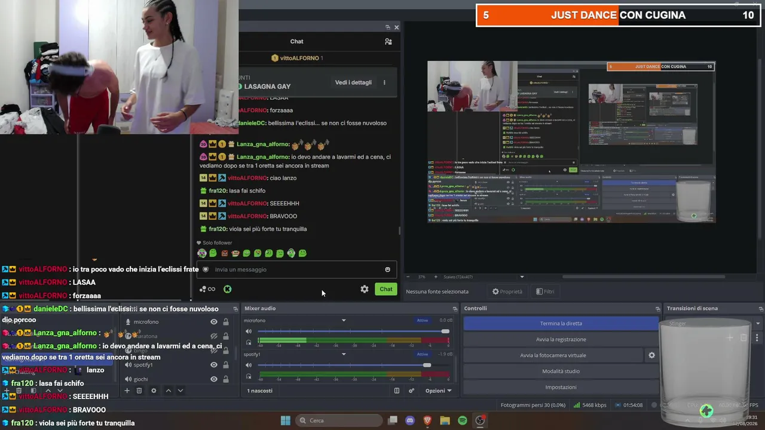765x430 pixels.
Task: Click Avvia la registrazione button
Action: [x=561, y=339]
